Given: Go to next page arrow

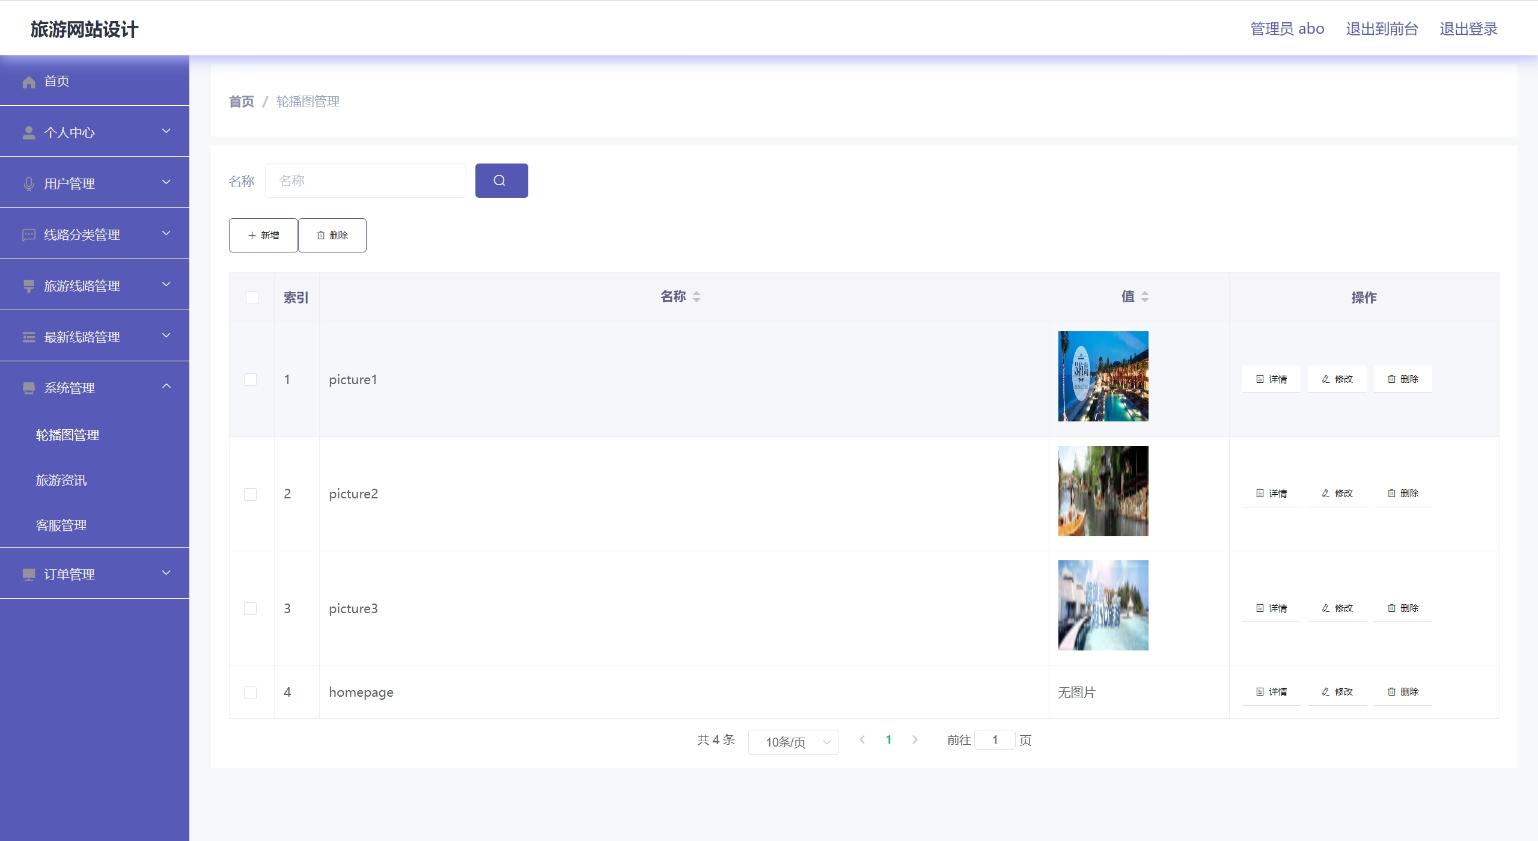Looking at the screenshot, I should pyautogui.click(x=915, y=740).
